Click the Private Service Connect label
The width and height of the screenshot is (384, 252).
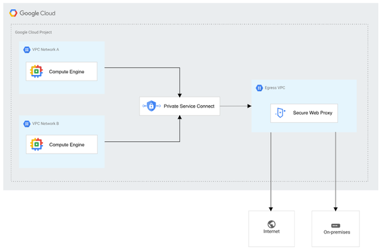click(x=189, y=106)
